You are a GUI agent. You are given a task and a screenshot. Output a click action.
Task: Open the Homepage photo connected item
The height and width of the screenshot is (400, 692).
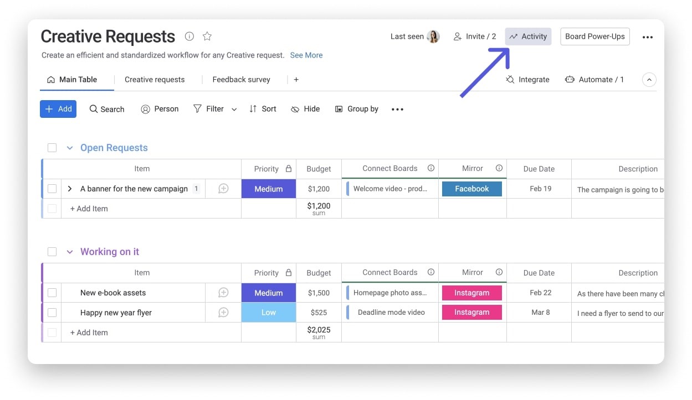tap(390, 293)
